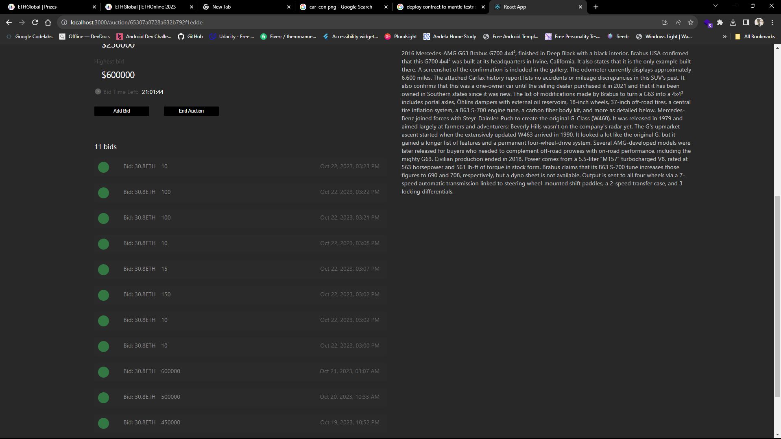781x439 pixels.
Task: Click the clock icon beside Bid Time Left
Action: tap(98, 91)
